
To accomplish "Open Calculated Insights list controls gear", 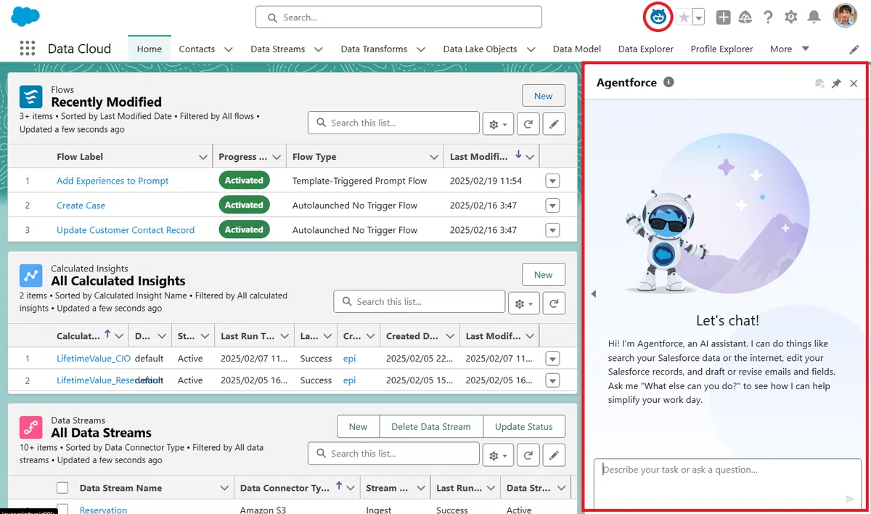I will coord(524,303).
